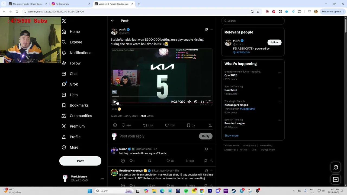Click the Follow sidebar icon
347x195 pixels.
(x=64, y=63)
